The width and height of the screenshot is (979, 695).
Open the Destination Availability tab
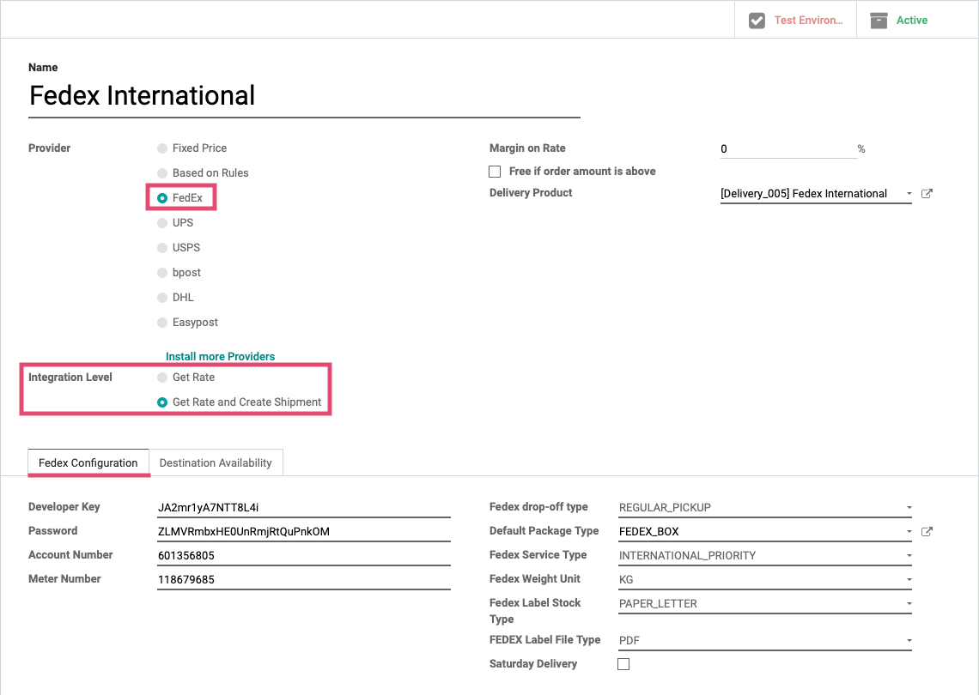216,463
